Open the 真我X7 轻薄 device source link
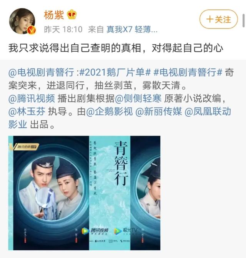This screenshot has height=258, width=246. point(132,30)
